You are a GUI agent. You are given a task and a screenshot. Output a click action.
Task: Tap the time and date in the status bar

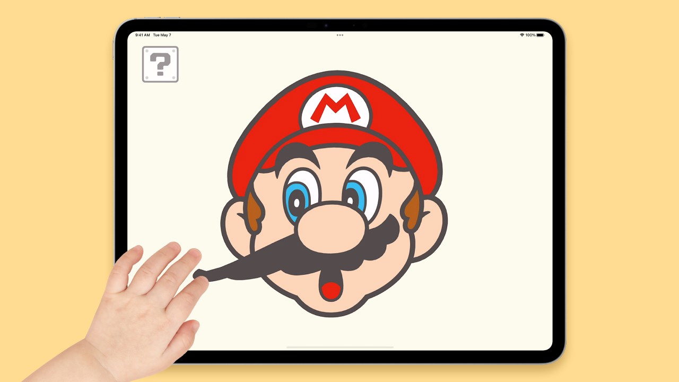[154, 34]
